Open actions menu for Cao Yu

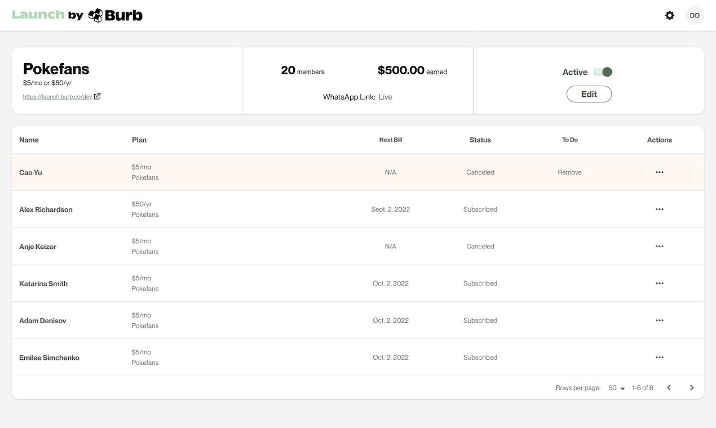click(660, 172)
